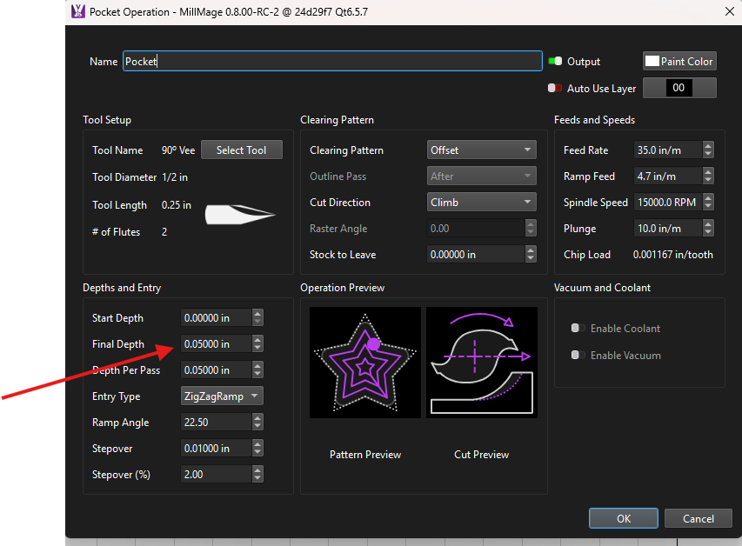Screen dimensions: 742x546
Task: Click the Stepover (%) value field
Action: 216,474
